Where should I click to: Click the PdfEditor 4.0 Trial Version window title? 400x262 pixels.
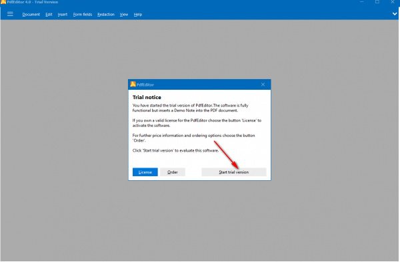pos(33,2)
